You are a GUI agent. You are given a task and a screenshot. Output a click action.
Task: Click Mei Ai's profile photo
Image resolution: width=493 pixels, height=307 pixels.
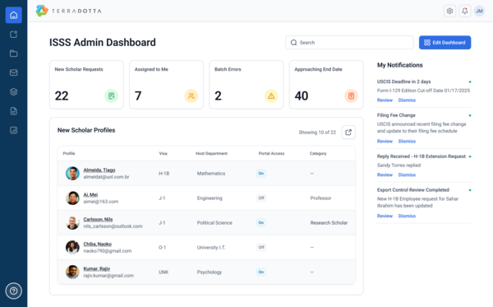coord(72,198)
